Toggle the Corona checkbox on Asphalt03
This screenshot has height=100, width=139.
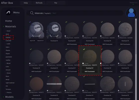point(65,36)
